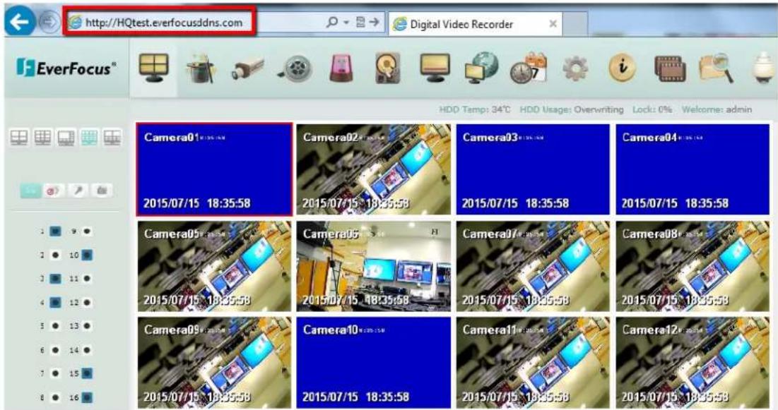Select the Camera03 blue video tile
778x410 pixels.
pyautogui.click(x=533, y=169)
